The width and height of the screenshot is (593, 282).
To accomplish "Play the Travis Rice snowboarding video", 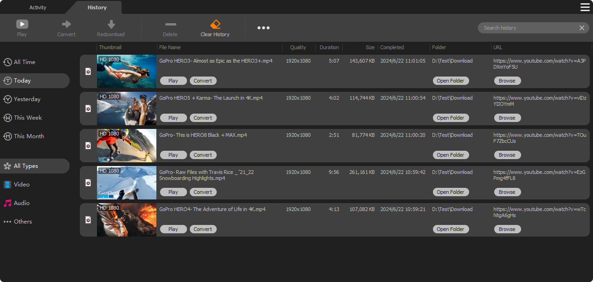I will pos(174,192).
